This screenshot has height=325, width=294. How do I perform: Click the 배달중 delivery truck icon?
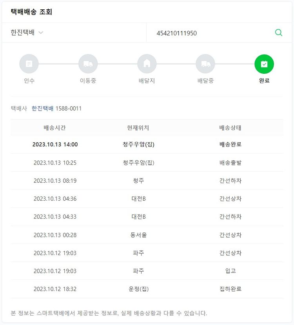pyautogui.click(x=205, y=64)
